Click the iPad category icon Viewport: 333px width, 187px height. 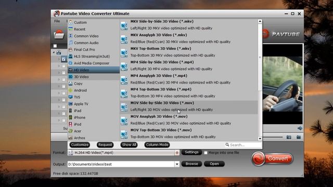pyautogui.click(x=71, y=111)
